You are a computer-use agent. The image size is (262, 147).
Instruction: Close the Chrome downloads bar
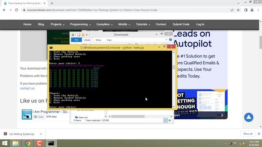259,134
